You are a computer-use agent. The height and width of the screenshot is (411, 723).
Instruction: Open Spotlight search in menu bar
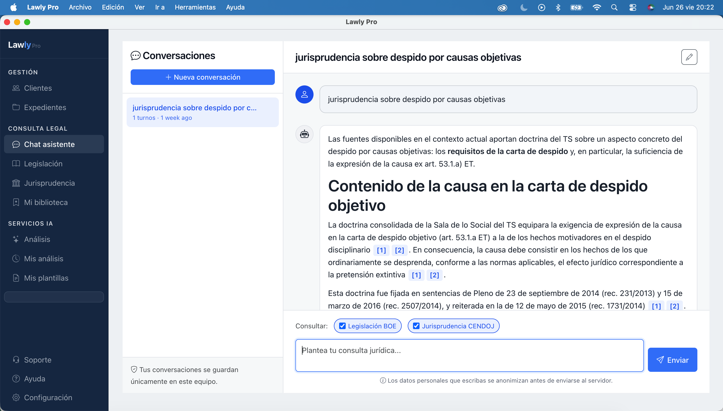(x=614, y=7)
